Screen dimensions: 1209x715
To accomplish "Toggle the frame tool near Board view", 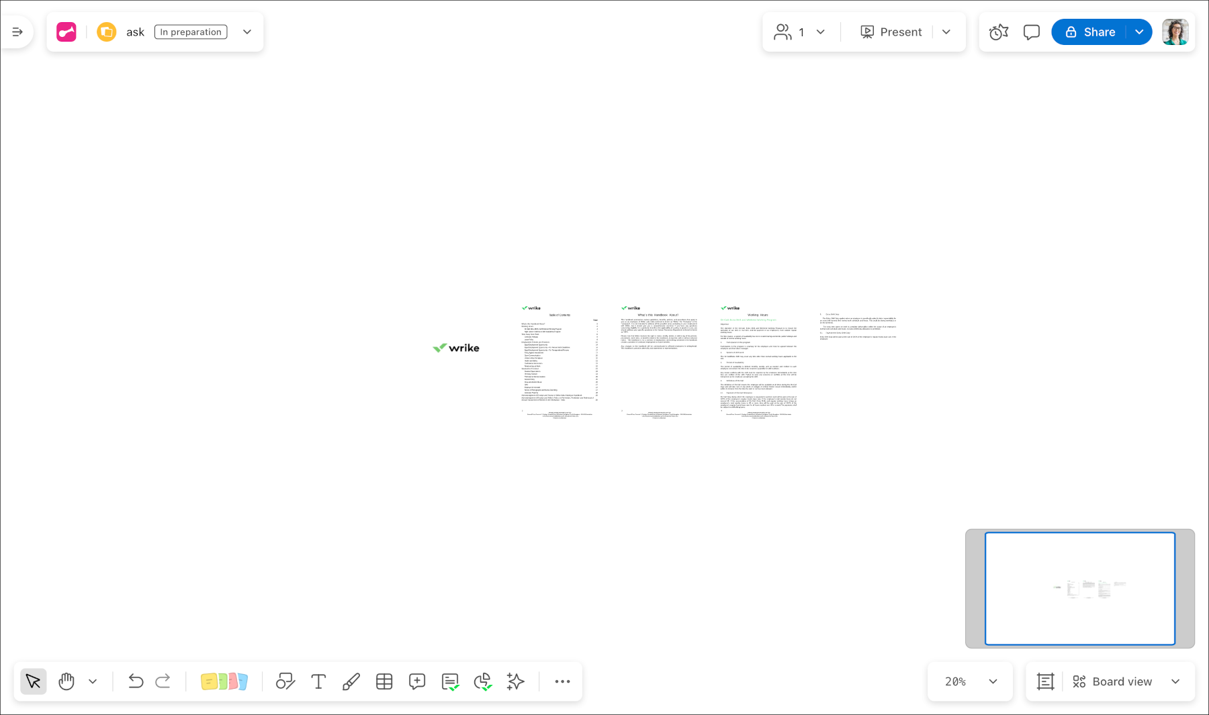I will pos(1045,681).
